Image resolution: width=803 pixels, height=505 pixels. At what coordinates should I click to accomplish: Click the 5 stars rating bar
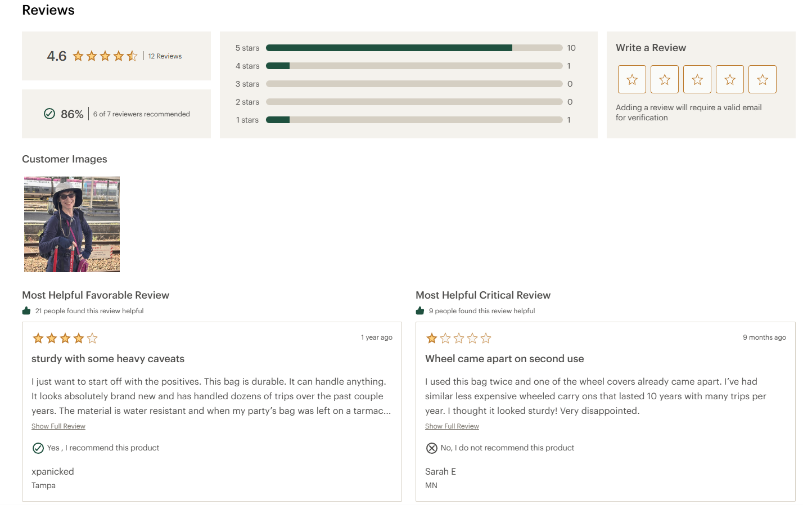(413, 48)
